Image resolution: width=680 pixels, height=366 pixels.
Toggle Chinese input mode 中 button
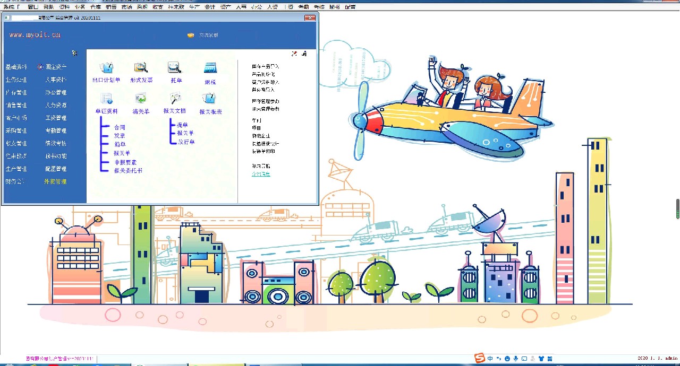tap(490, 359)
